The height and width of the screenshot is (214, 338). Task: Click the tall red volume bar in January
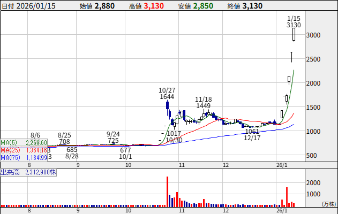pos(287,197)
